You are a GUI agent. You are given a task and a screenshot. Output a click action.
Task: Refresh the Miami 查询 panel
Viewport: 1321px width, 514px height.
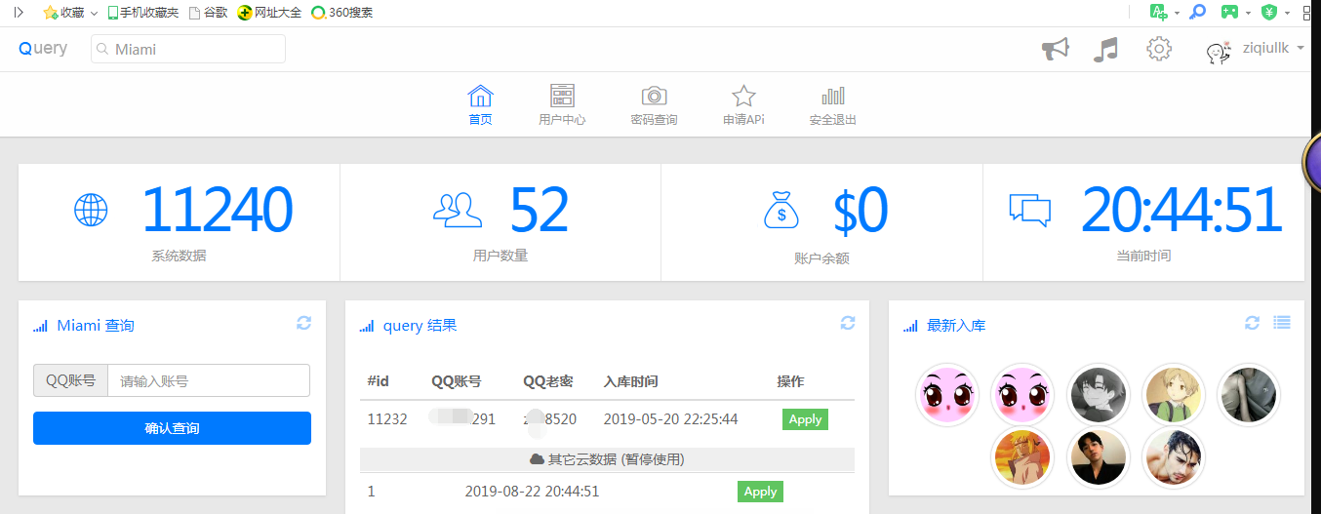[303, 323]
